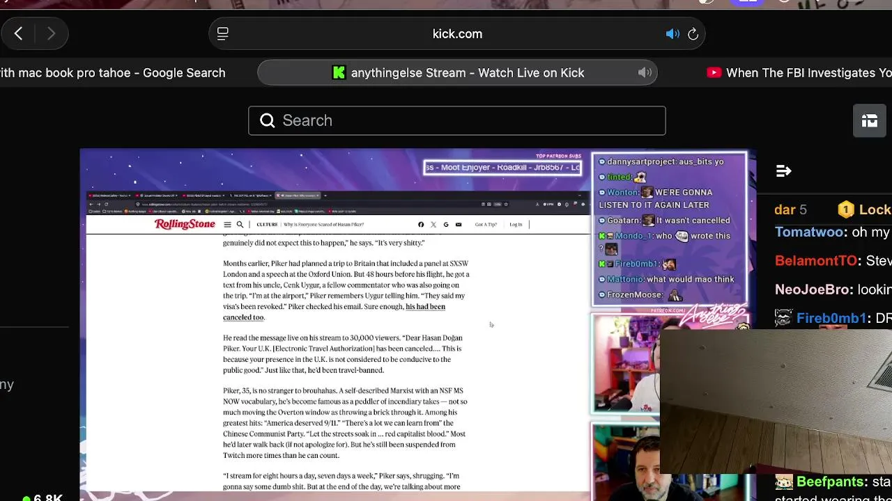Click 'Got A Tip?' in Rolling Stone header
892x501 pixels.
486,225
